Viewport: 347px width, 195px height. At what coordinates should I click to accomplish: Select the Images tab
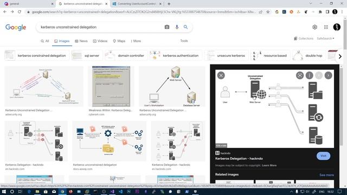tap(62, 41)
